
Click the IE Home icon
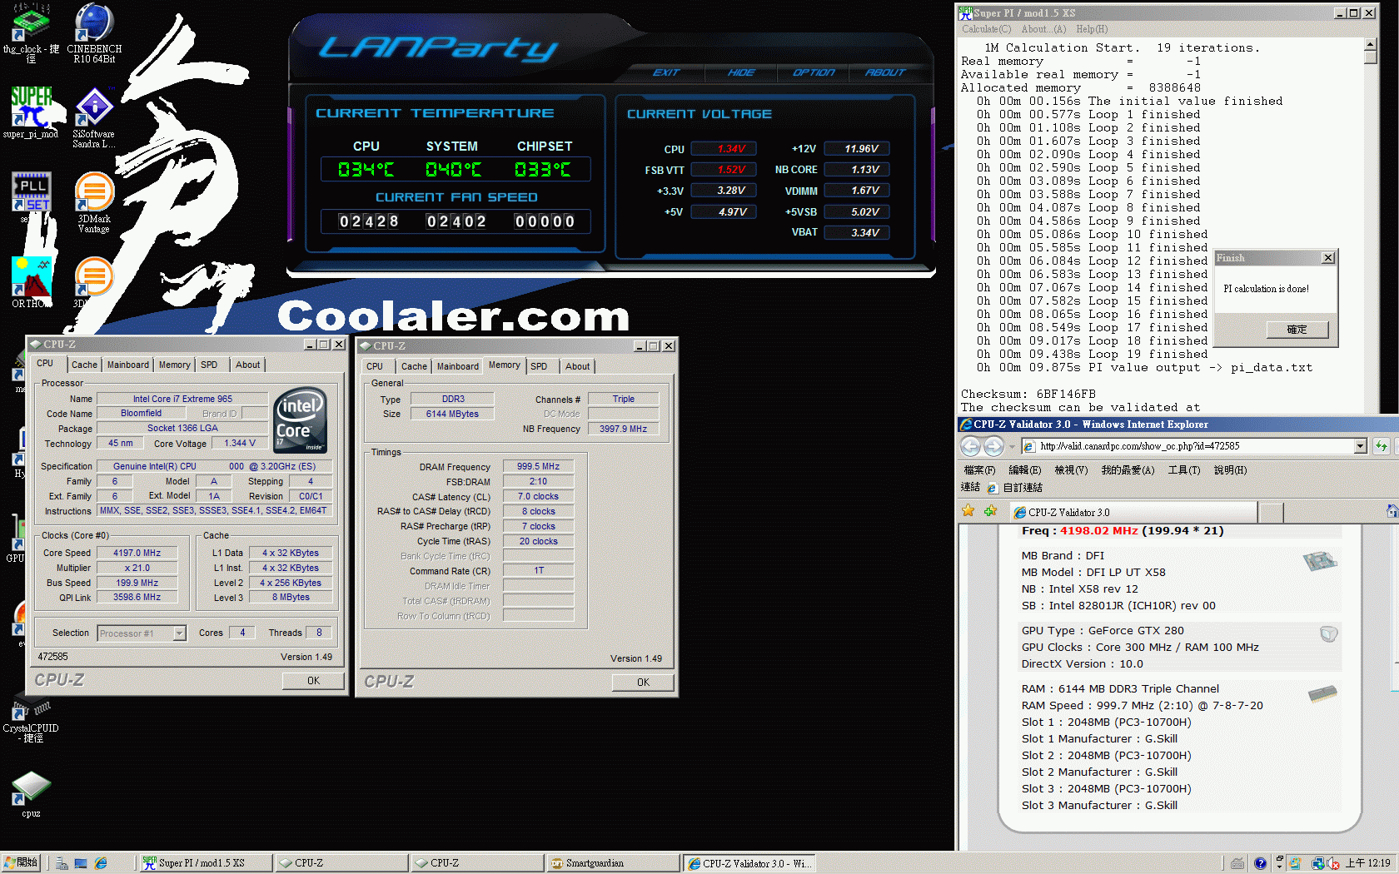pyautogui.click(x=1392, y=511)
